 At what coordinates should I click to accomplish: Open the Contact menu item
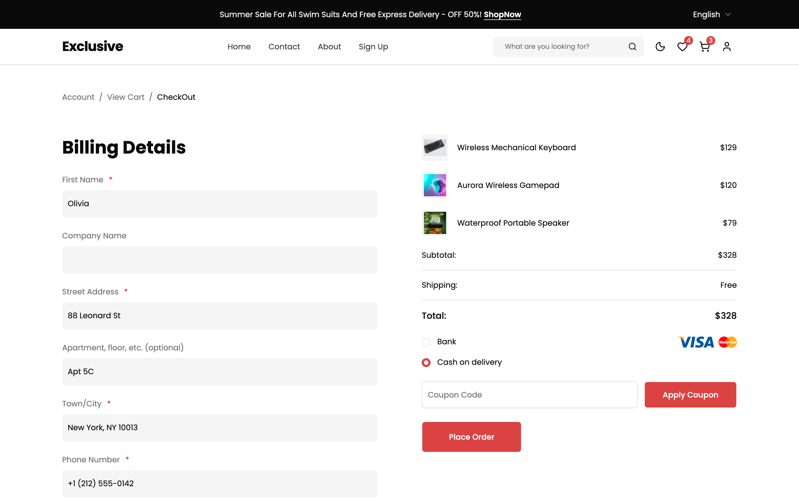(284, 47)
